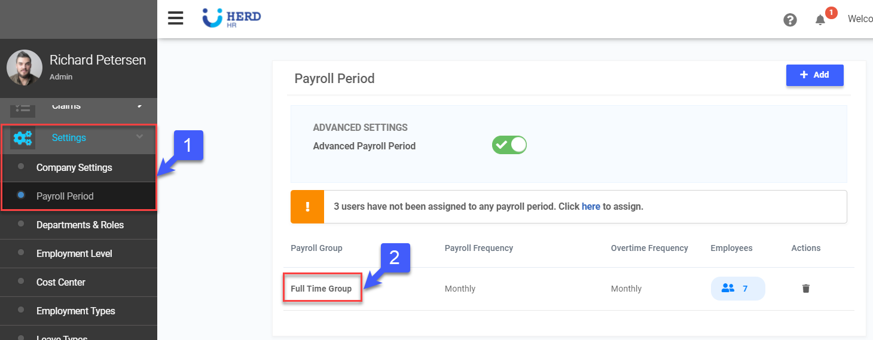Delete the Full Time Group row

coord(805,289)
